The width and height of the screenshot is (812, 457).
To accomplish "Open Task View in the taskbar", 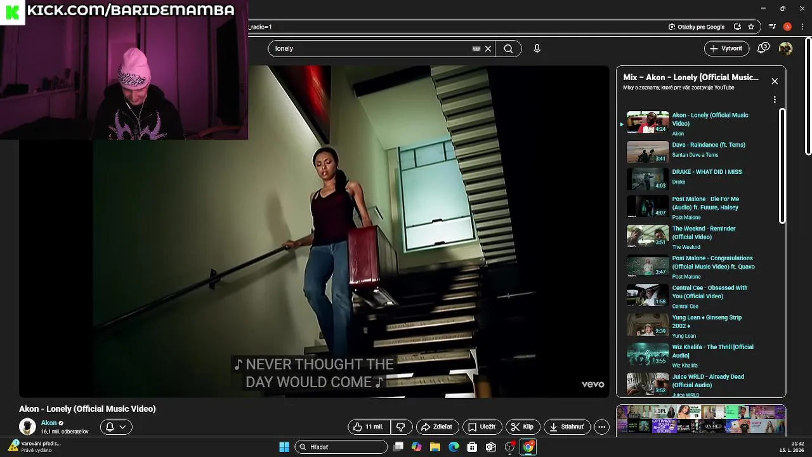I will coord(398,447).
